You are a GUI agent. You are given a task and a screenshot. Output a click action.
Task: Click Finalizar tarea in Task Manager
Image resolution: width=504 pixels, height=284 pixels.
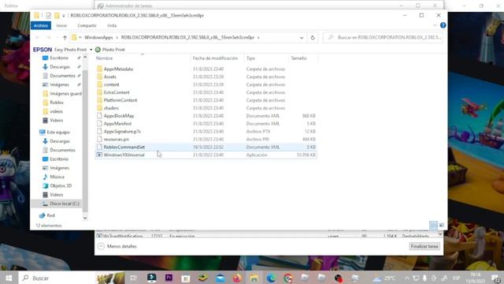424,246
